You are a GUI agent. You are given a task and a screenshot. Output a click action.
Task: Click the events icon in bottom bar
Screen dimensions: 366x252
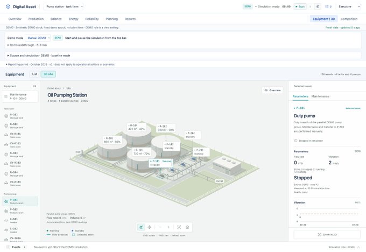coord(8,247)
